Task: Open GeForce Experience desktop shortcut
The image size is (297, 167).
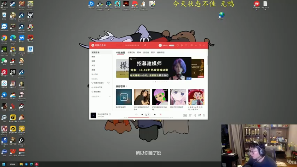Action: 4,51
